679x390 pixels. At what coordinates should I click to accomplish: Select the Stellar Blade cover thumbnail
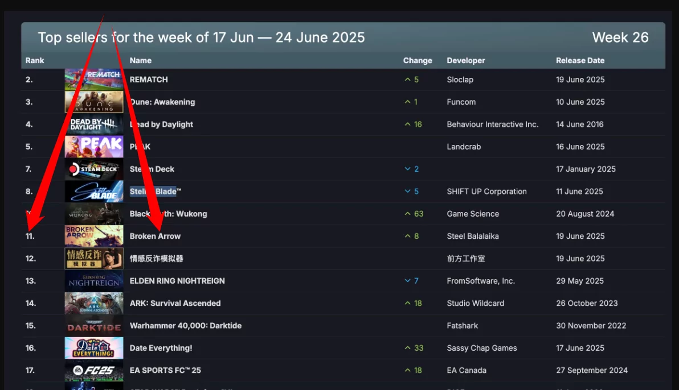click(94, 192)
